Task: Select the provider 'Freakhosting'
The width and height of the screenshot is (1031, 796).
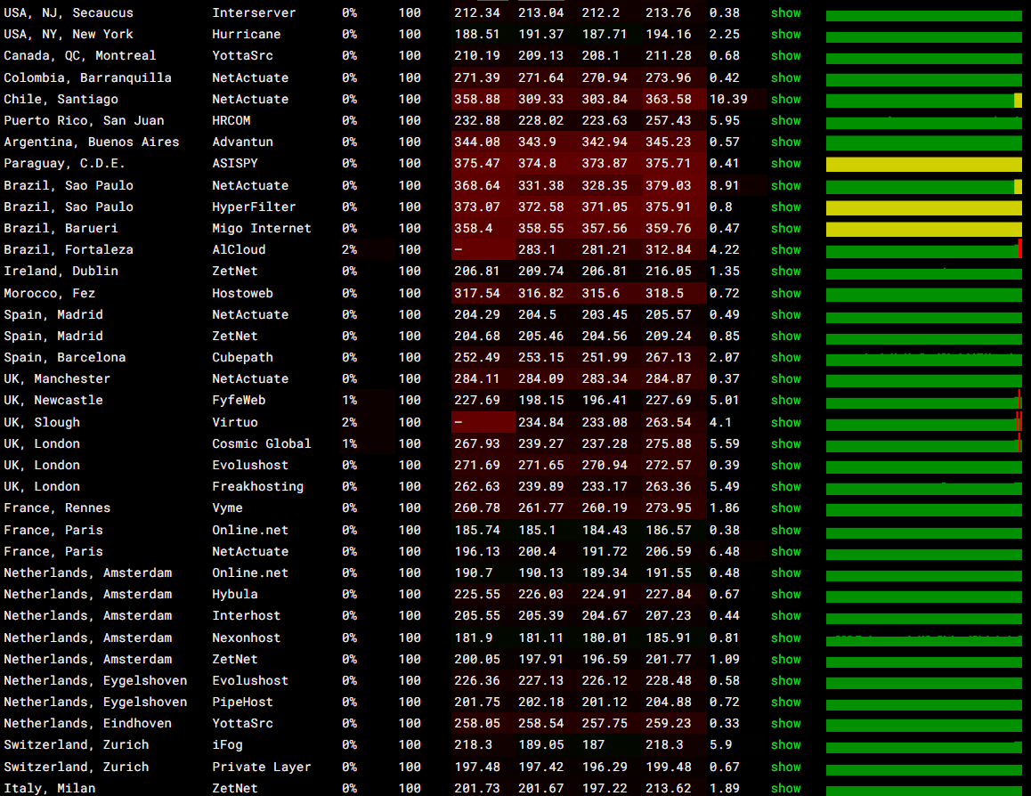Action: pos(258,486)
